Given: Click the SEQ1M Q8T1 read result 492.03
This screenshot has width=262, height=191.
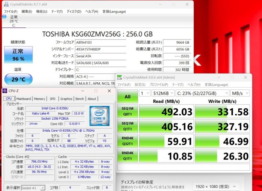Looking at the screenshot, I should [x=166, y=111].
